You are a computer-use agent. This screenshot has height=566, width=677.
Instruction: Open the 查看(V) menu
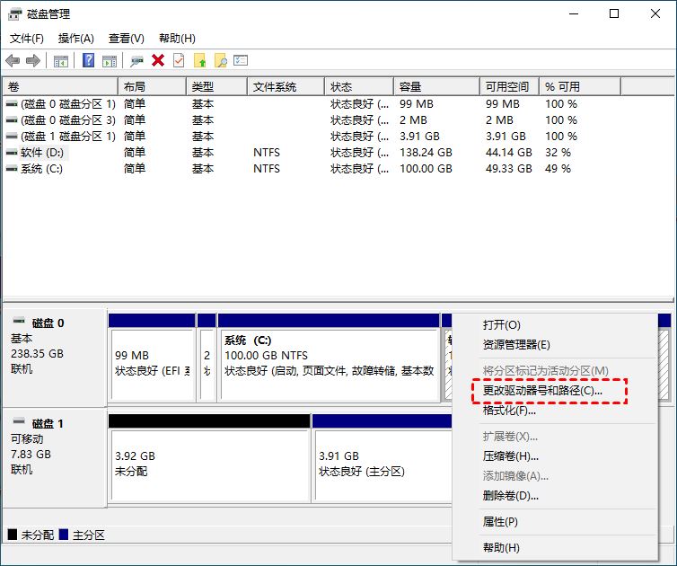coord(126,39)
